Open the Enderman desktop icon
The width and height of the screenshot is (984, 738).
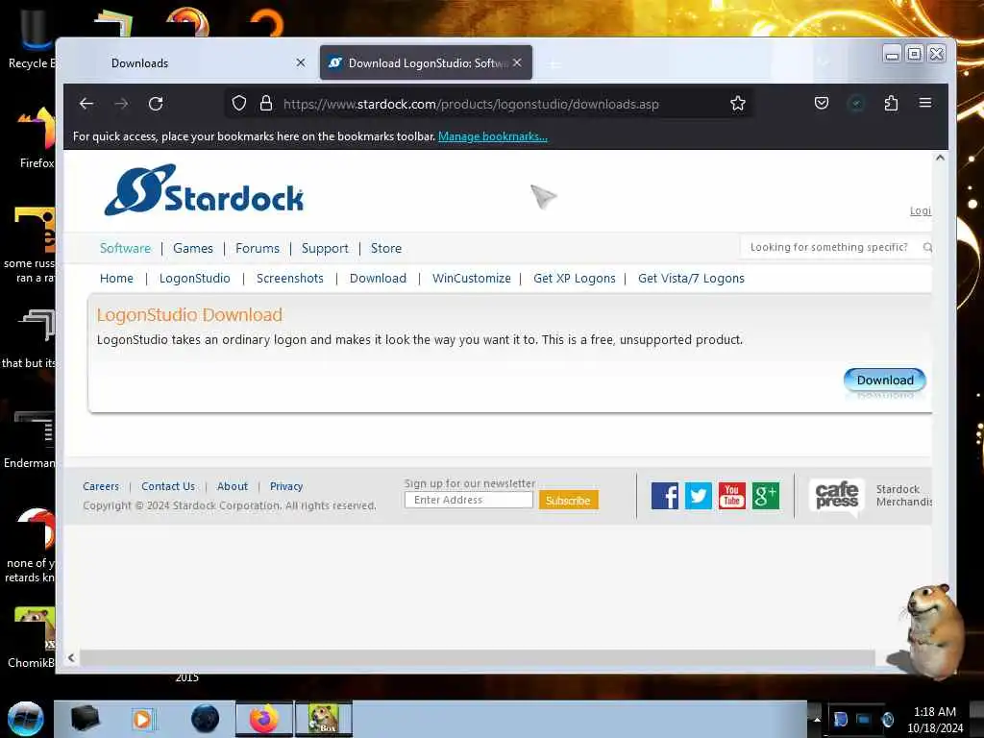pyautogui.click(x=30, y=439)
